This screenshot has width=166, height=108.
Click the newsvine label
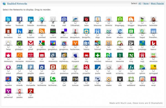point(120,61)
